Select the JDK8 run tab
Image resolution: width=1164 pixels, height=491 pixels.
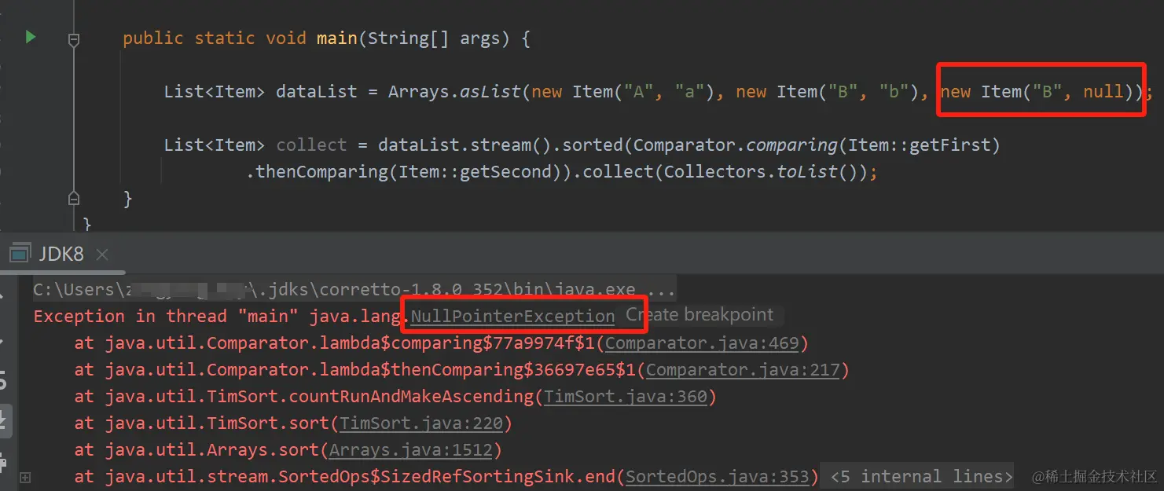(x=61, y=254)
